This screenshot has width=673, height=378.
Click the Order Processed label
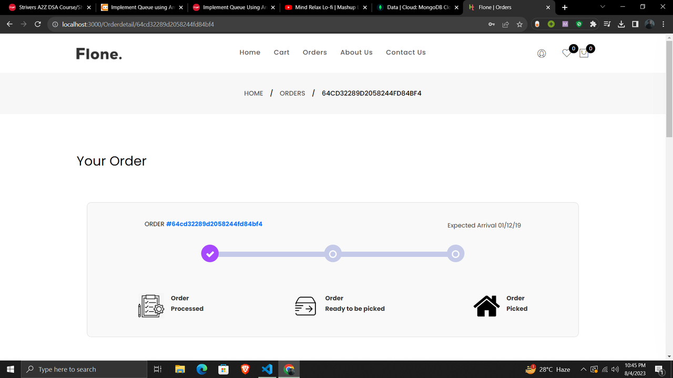coord(187,303)
